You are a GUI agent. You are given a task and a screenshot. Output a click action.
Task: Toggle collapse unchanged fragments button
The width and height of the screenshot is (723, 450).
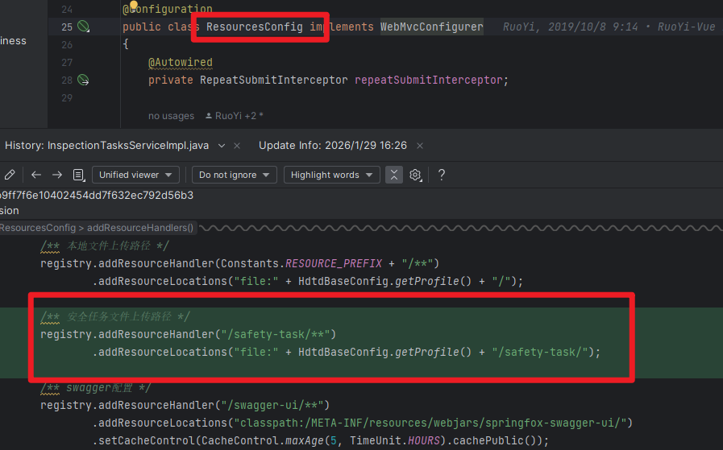393,175
